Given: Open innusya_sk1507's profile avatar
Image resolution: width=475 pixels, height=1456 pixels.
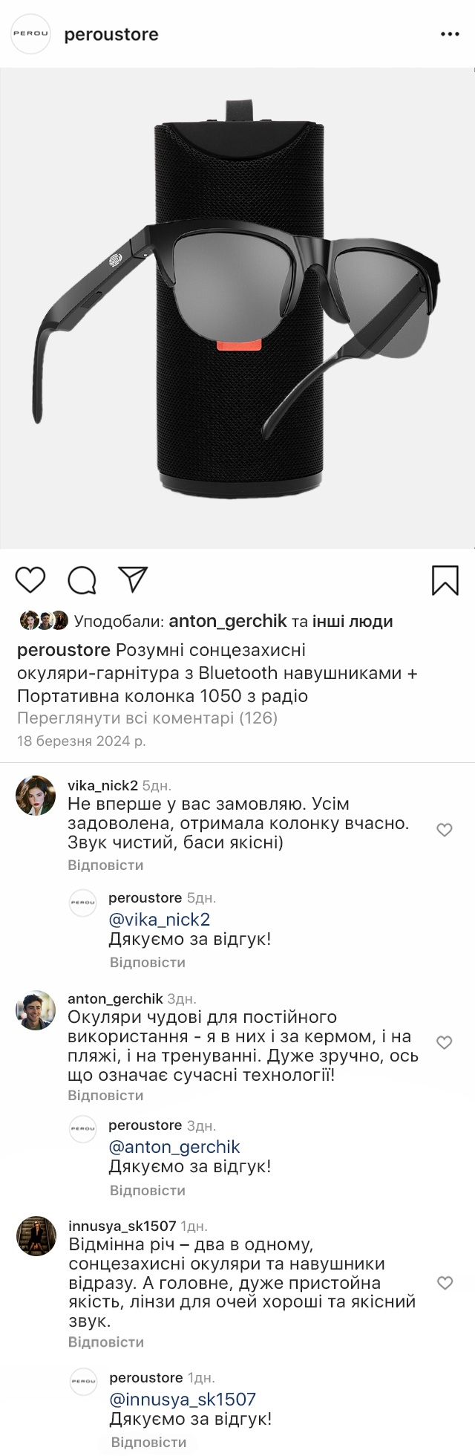Looking at the screenshot, I should pos(36,1236).
